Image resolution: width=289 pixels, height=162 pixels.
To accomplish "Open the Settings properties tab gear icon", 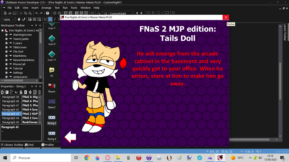I will [x=2, y=92].
